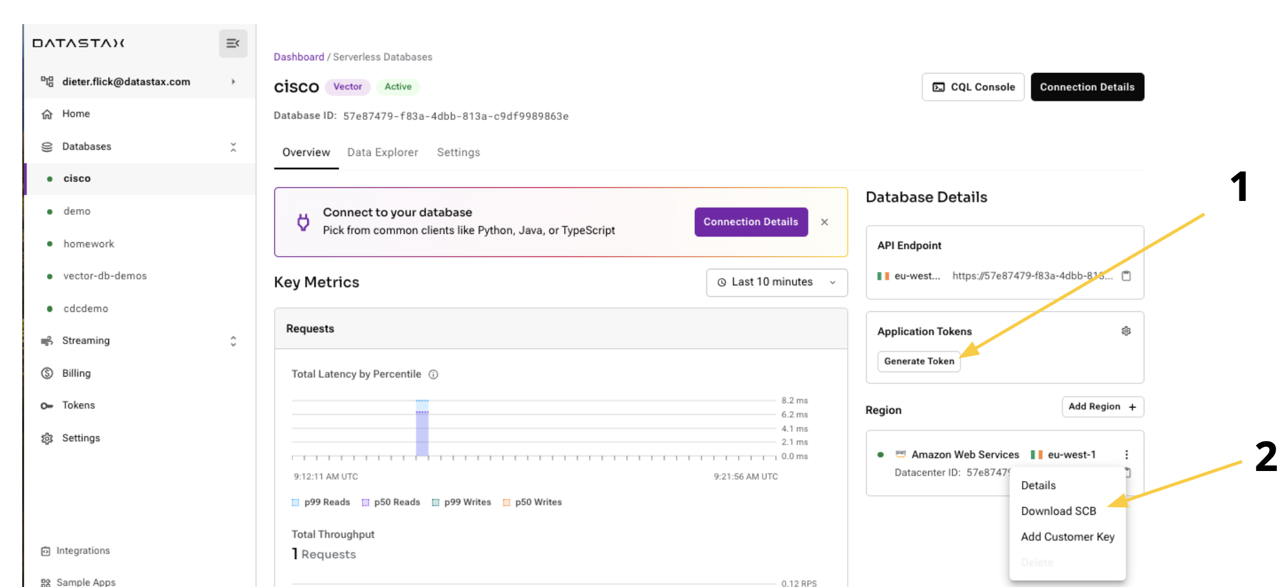
Task: Open Integrations in the sidebar
Action: point(83,551)
